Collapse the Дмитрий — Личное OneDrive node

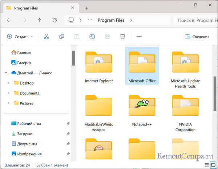click(6, 73)
